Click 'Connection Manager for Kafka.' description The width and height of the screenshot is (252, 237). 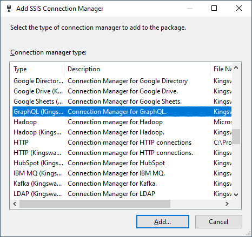(x=112, y=184)
